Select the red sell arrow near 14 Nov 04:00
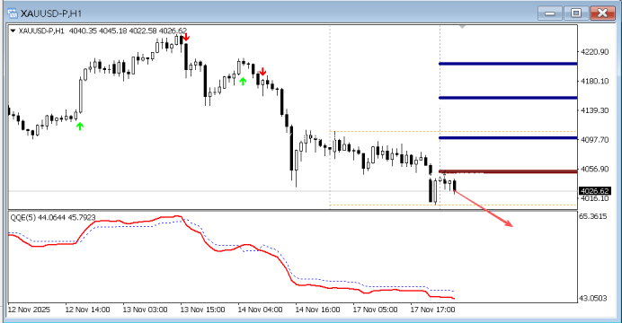This screenshot has height=323, width=622. [x=262, y=72]
